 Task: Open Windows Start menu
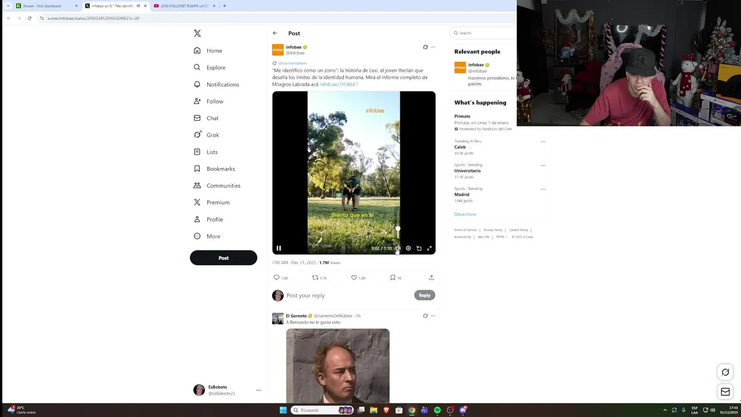pos(283,410)
